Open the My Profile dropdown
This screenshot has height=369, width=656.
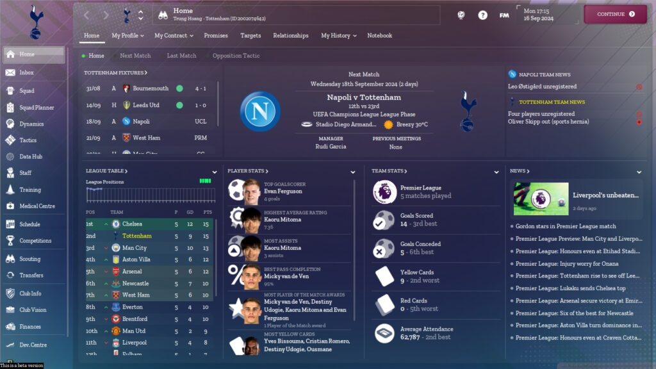(127, 36)
